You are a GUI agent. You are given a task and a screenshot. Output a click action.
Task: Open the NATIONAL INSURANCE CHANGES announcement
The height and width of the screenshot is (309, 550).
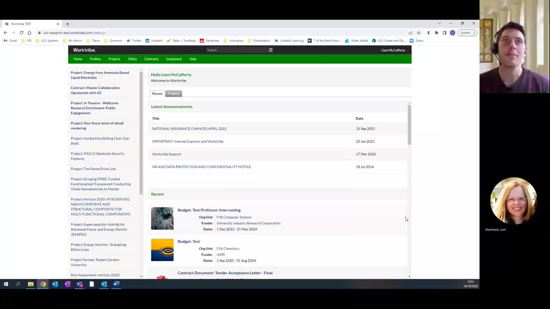[189, 128]
